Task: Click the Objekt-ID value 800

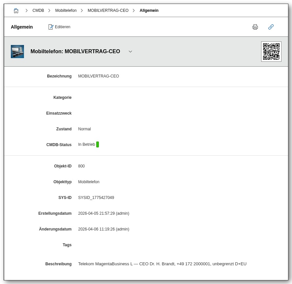Action: pos(81,166)
